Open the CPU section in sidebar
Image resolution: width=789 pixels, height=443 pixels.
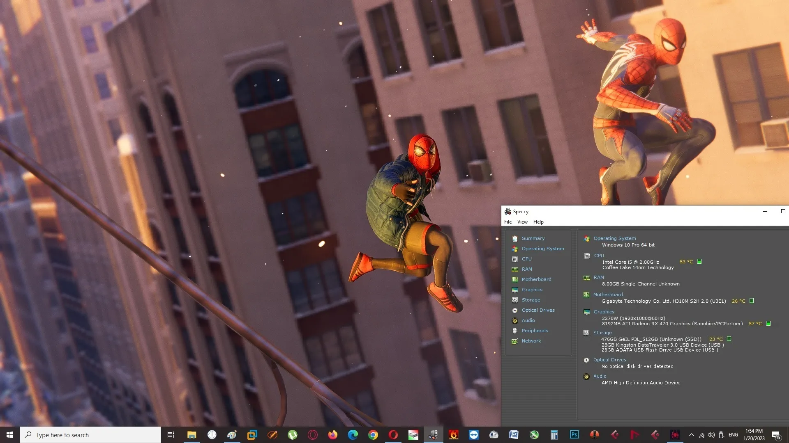[526, 259]
